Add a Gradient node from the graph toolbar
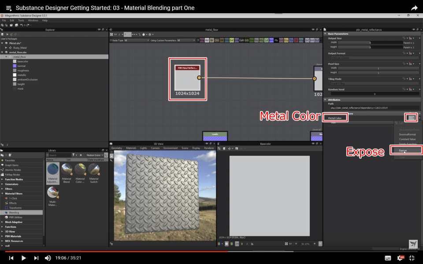This screenshot has height=264, width=423. (x=252, y=40)
